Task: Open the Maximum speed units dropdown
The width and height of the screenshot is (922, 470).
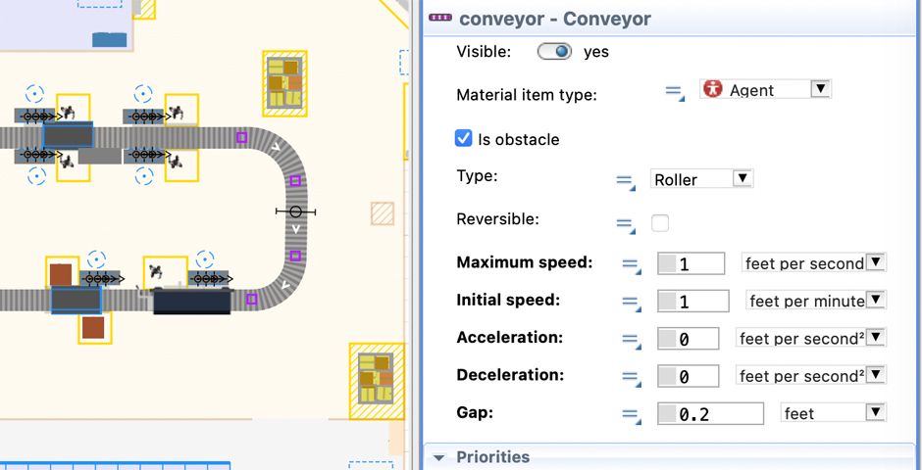Action: [876, 262]
